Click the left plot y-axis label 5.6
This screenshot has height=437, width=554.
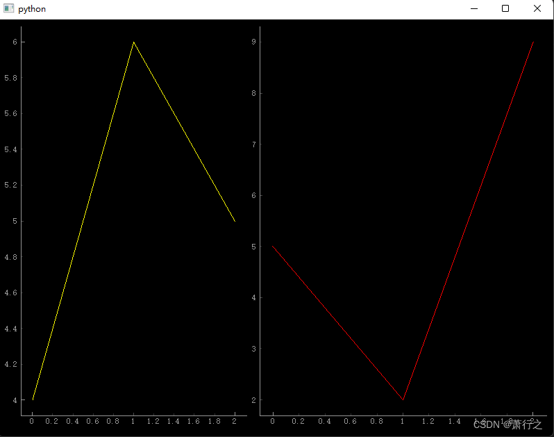coord(10,113)
